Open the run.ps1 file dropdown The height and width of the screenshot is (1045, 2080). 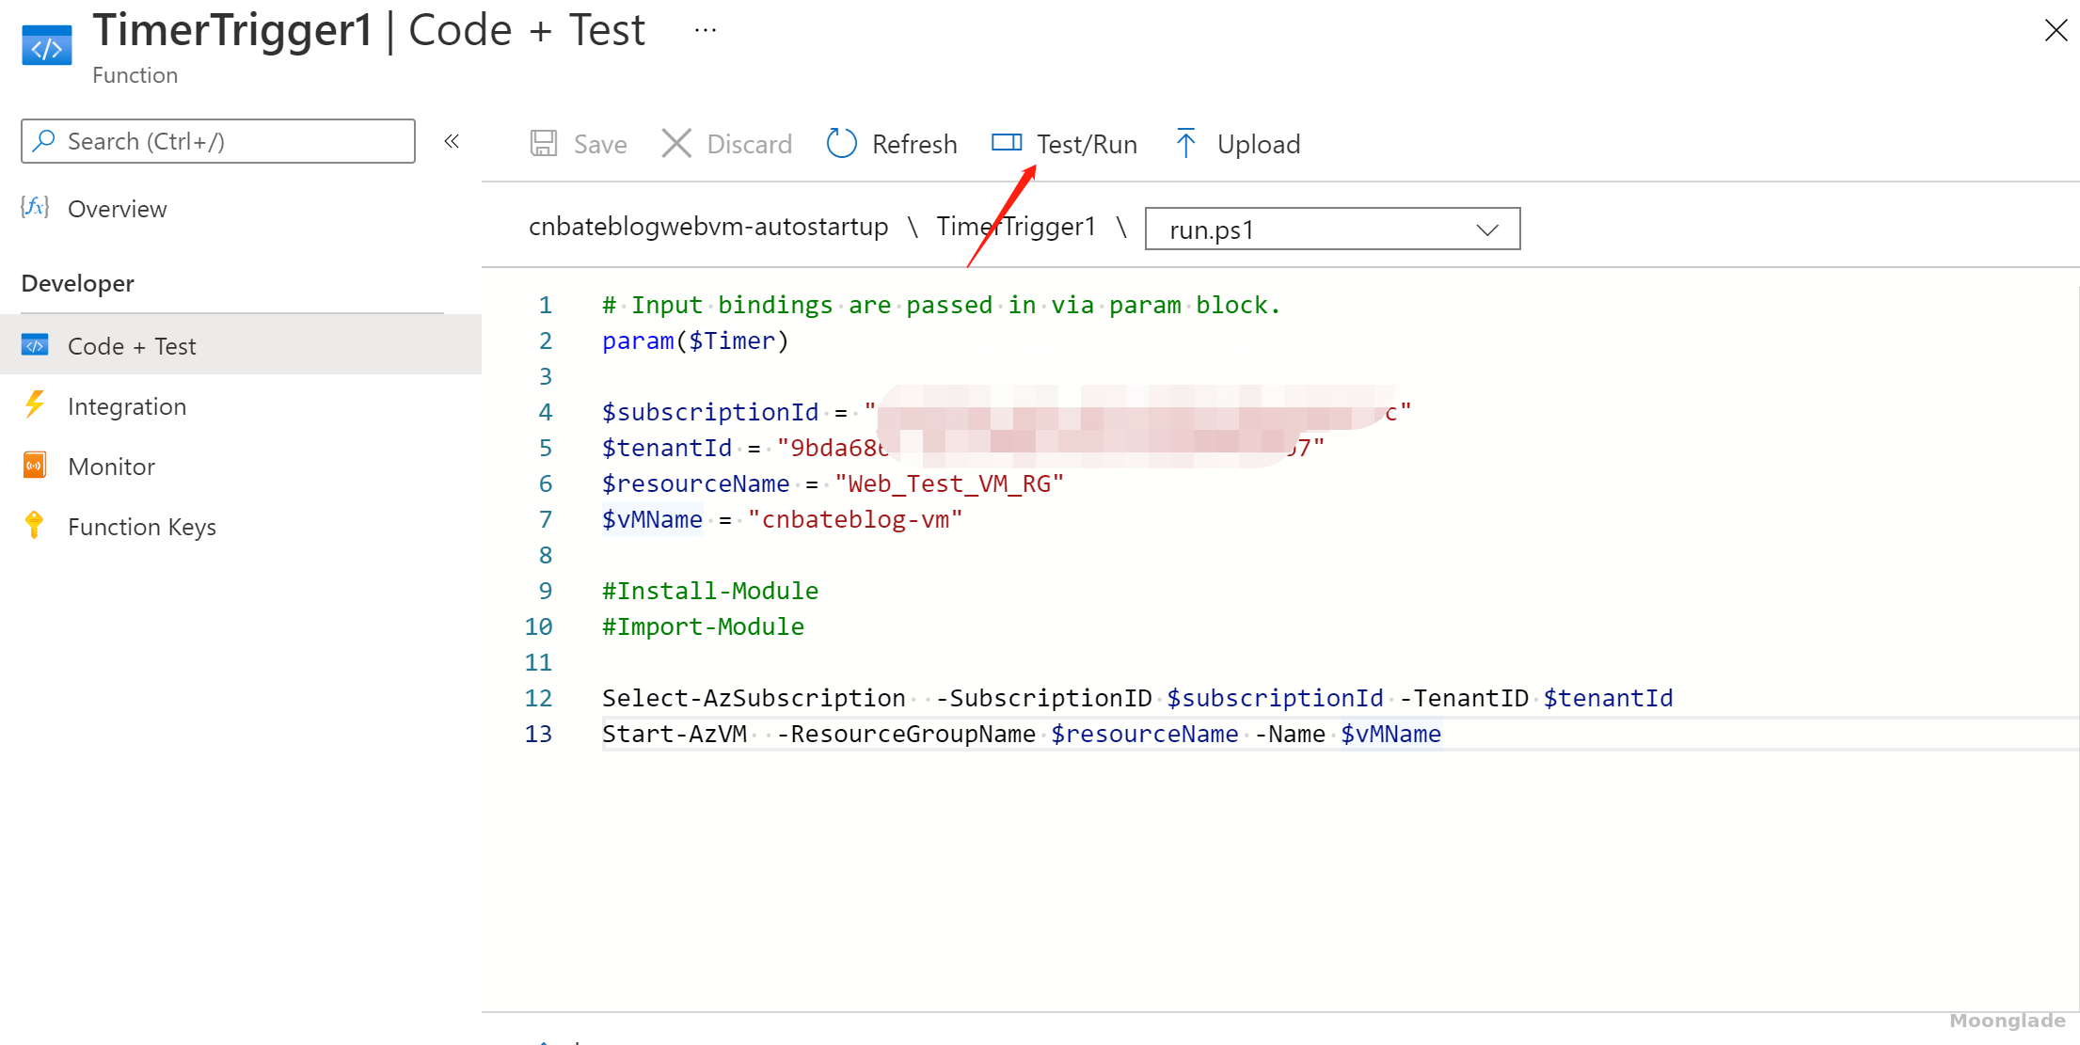click(x=1332, y=229)
